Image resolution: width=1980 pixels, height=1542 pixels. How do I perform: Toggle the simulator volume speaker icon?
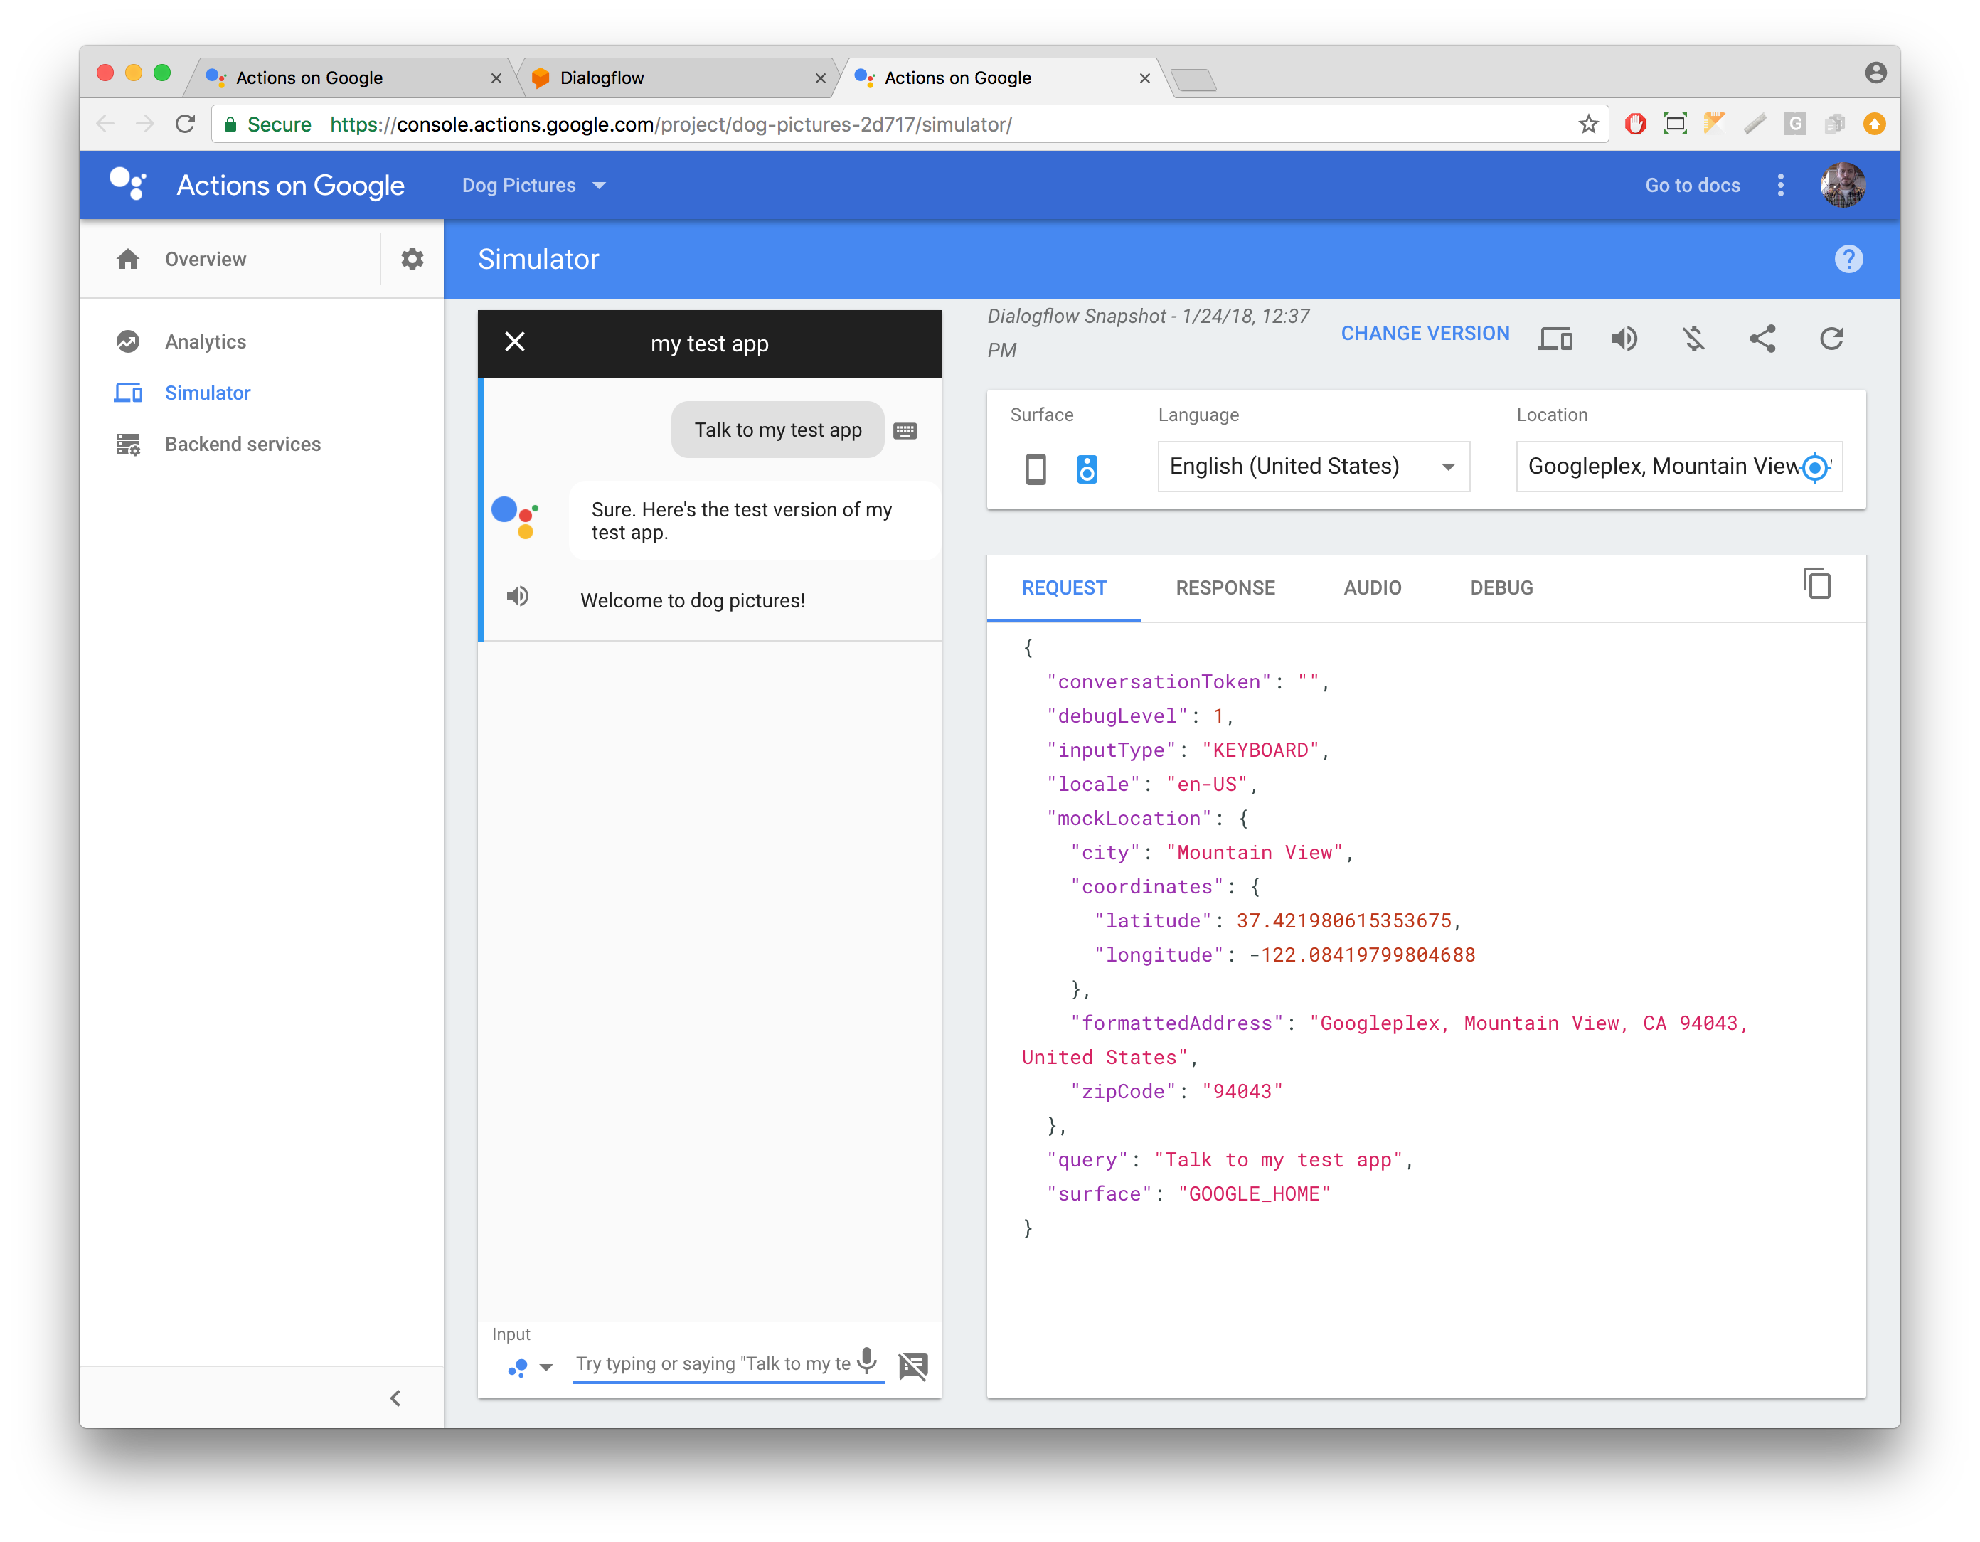click(x=1624, y=339)
